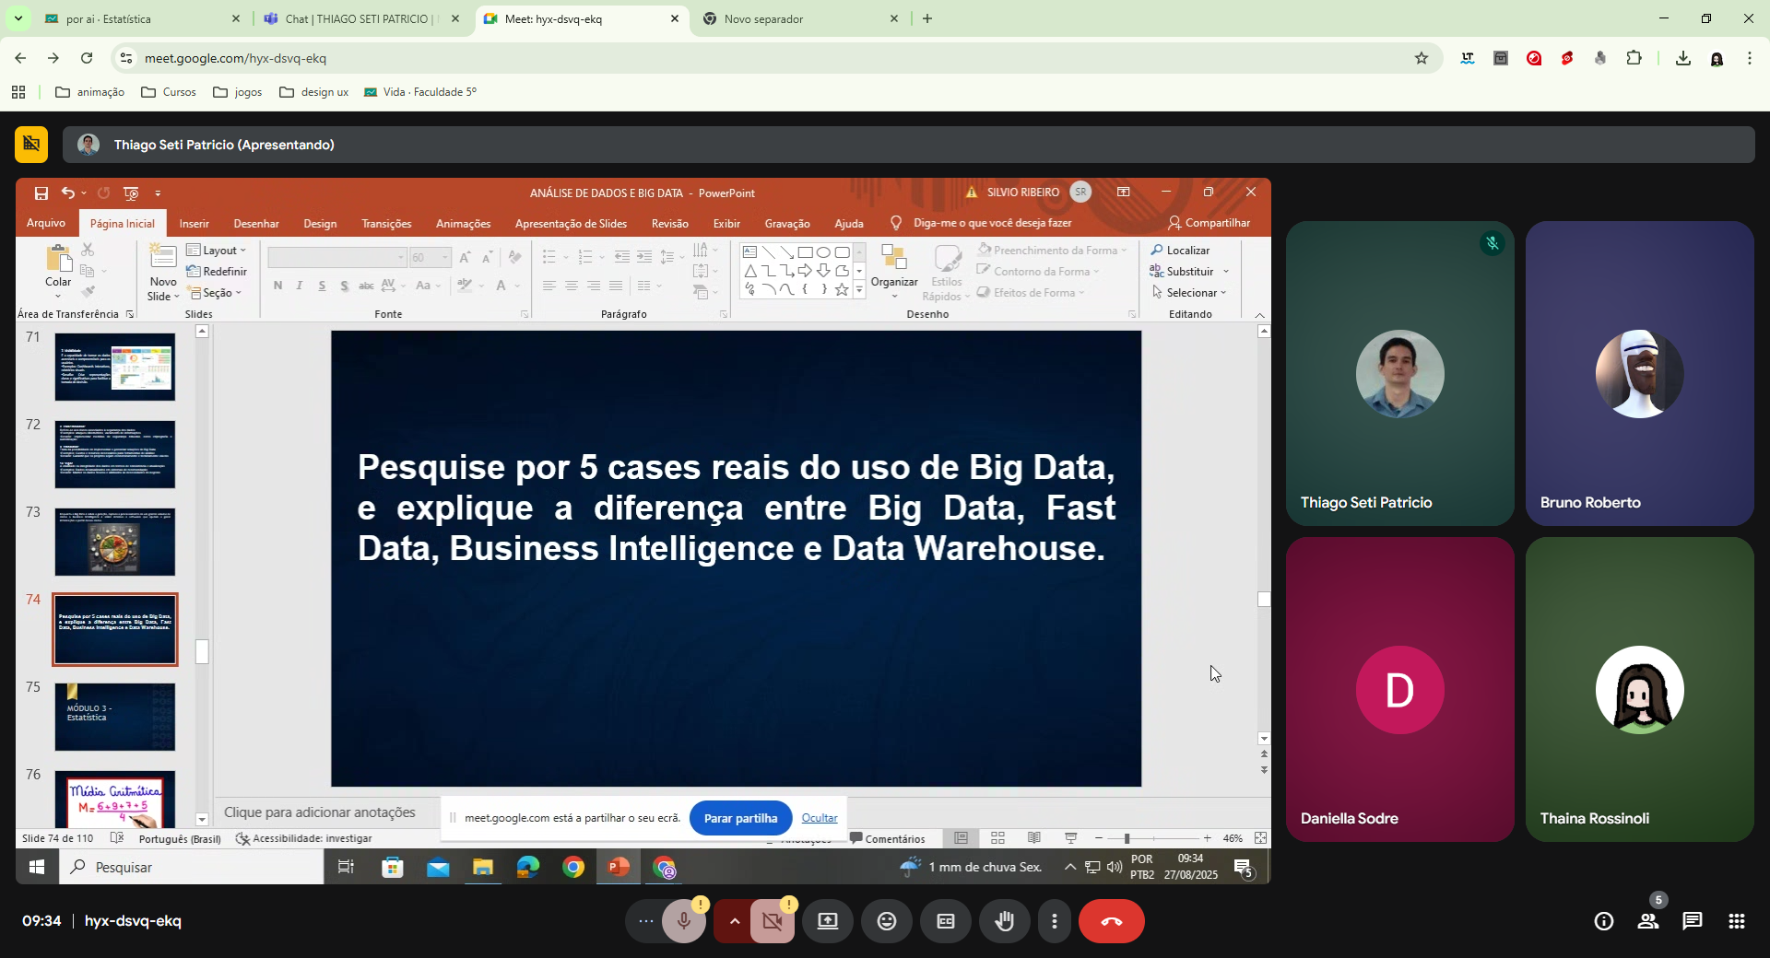Open the Substituir replace tool

(1189, 271)
